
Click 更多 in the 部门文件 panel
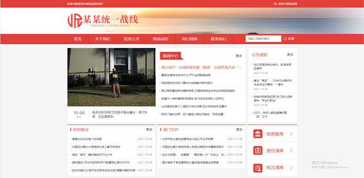point(239,130)
